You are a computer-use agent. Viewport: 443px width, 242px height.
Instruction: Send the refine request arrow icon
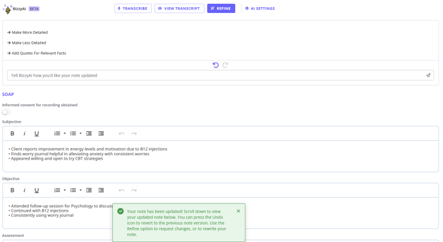point(428,75)
